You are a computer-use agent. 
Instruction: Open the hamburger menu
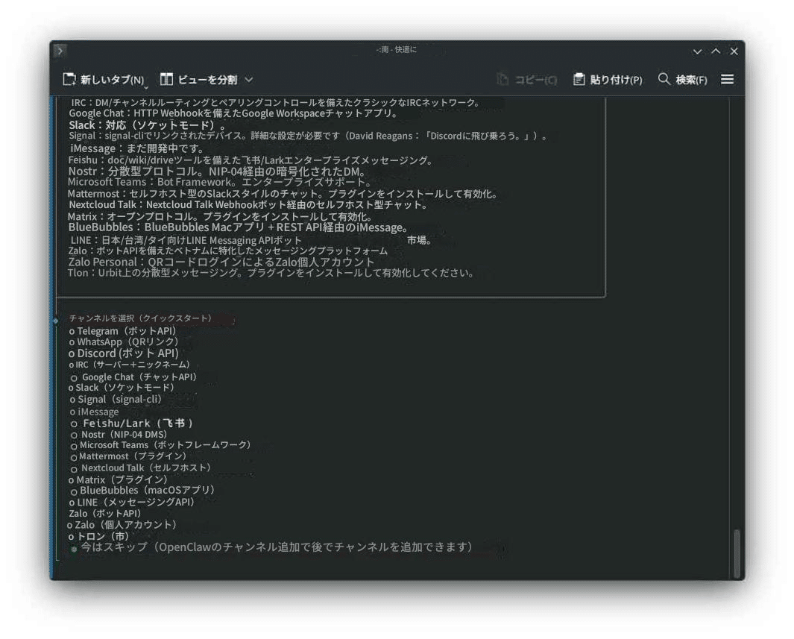tap(727, 79)
